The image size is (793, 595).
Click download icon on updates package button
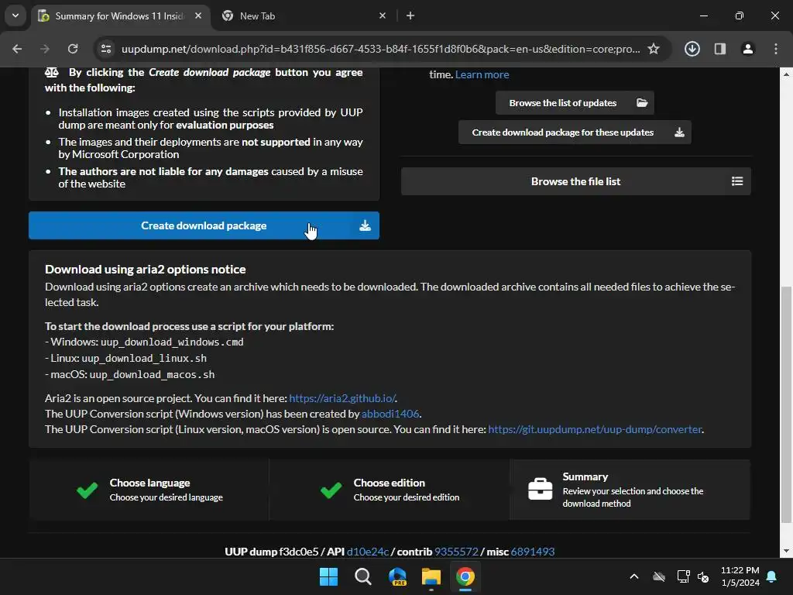coord(679,132)
